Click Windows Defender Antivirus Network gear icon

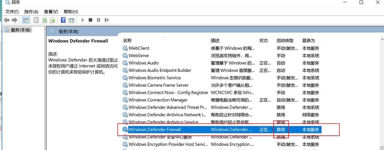(x=125, y=115)
